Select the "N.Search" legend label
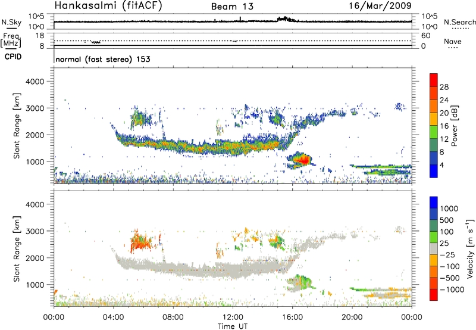 pyautogui.click(x=459, y=22)
